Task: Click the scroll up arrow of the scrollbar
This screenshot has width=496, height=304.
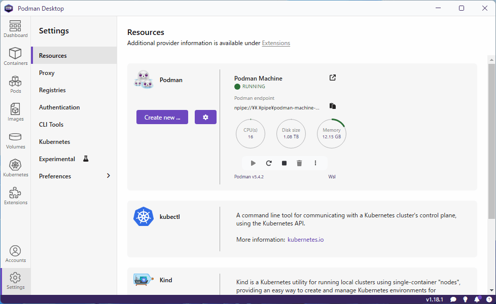Action: pos(491,59)
